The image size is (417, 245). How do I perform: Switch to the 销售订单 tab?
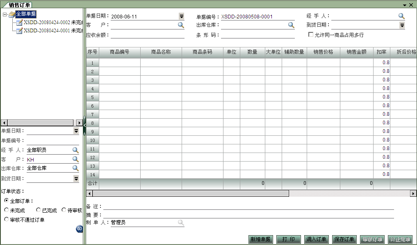[x=20, y=5]
